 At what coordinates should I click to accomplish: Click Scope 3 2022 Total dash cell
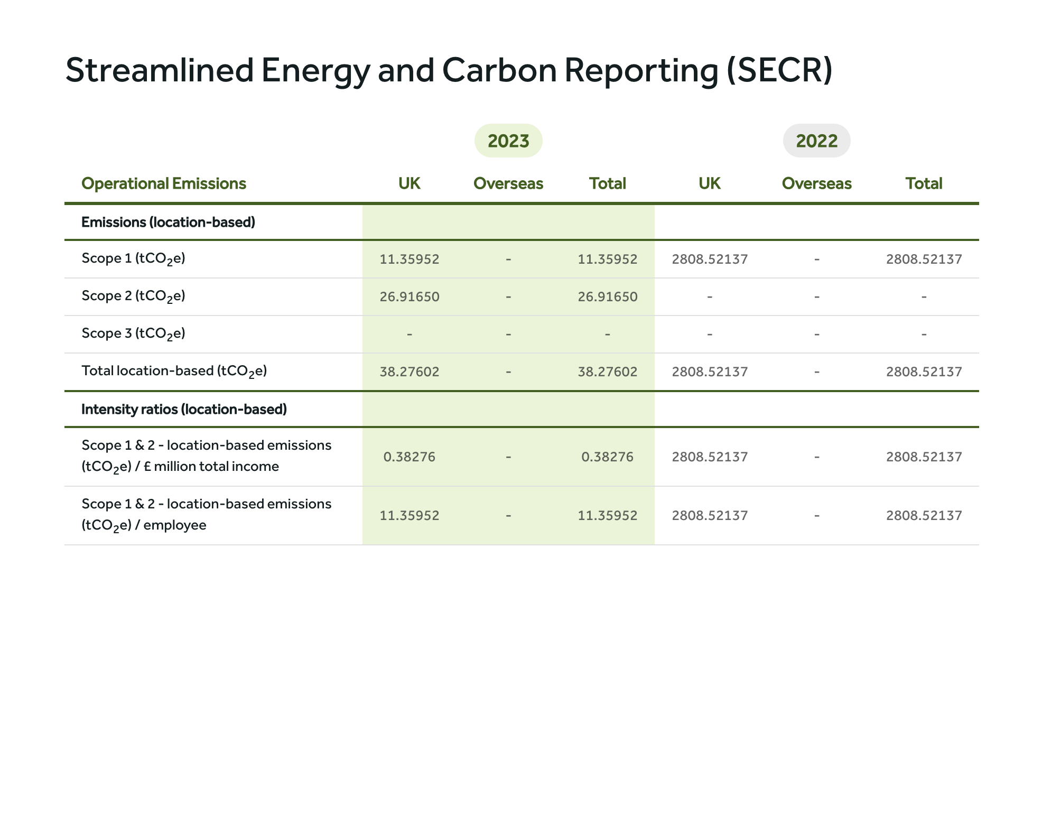(x=924, y=335)
